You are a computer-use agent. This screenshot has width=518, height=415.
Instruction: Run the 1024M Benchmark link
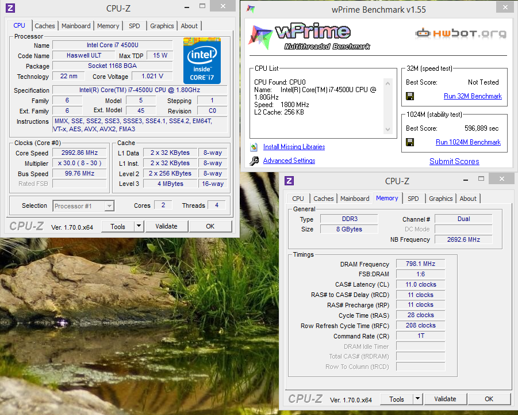[x=468, y=142]
